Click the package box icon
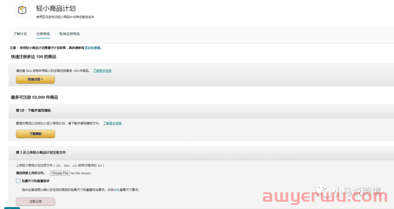Image resolution: width=394 pixels, height=209 pixels. (x=22, y=10)
